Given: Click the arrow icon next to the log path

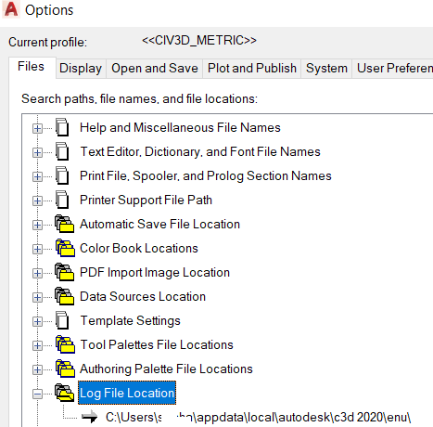Looking at the screenshot, I should pyautogui.click(x=89, y=417).
